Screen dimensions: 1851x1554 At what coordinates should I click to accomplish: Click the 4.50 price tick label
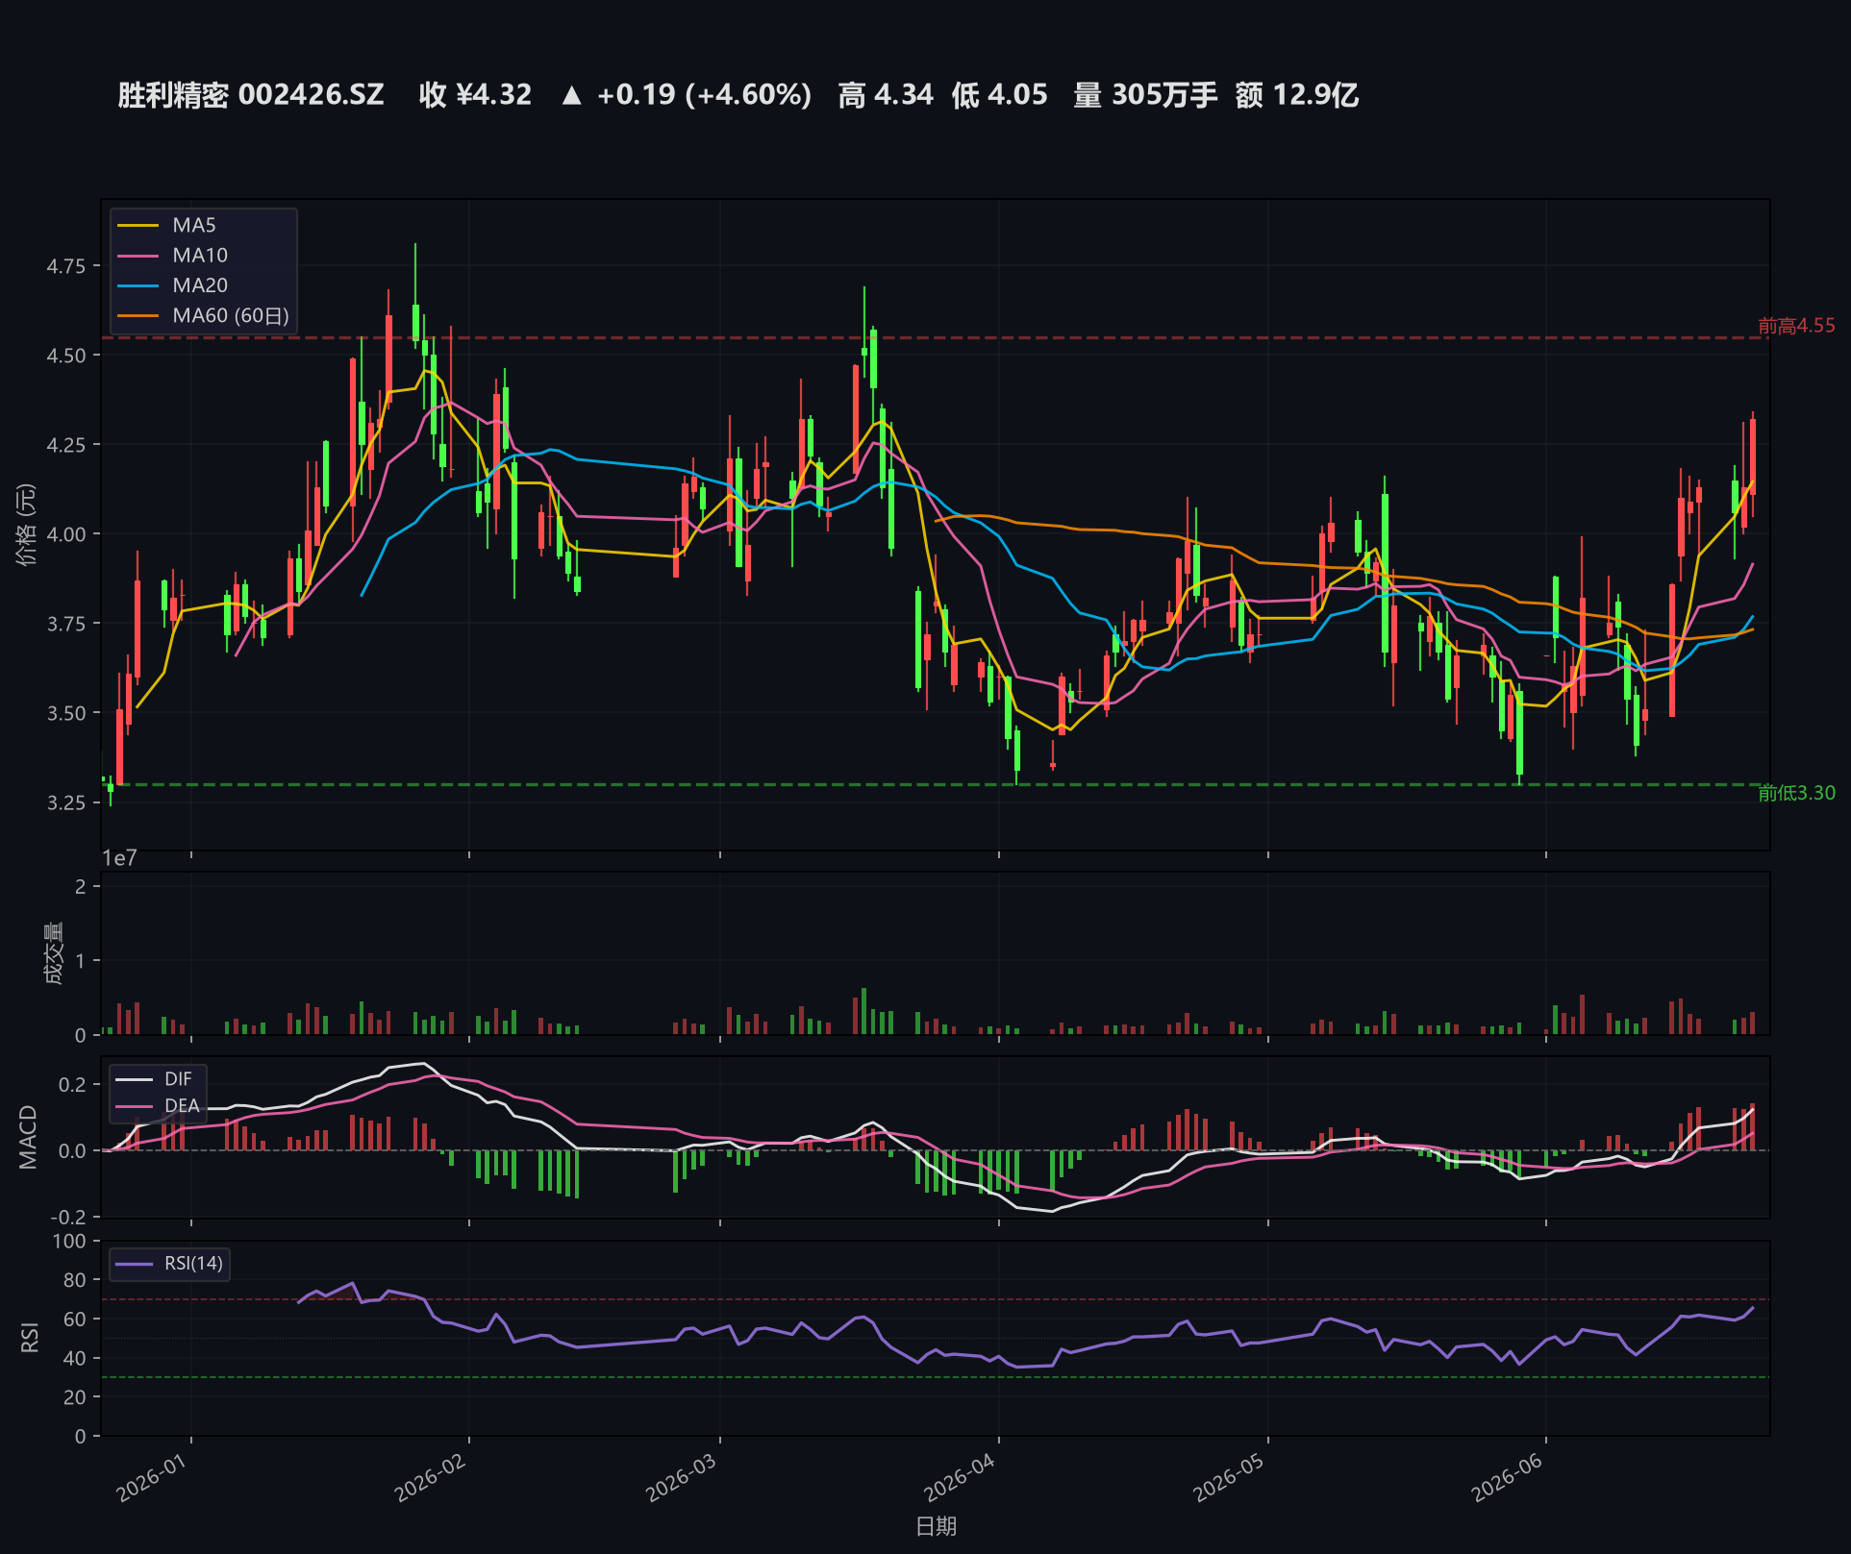coord(66,356)
